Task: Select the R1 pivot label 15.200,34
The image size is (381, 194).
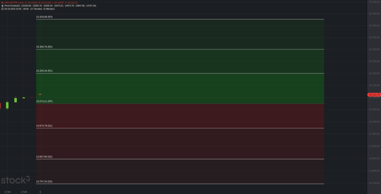Action: 44,71
